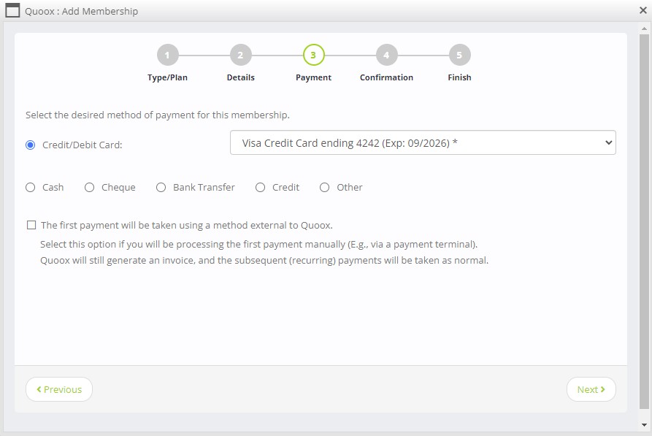The image size is (652, 436).
Task: Click the highlighted Payment step circle
Action: (313, 55)
